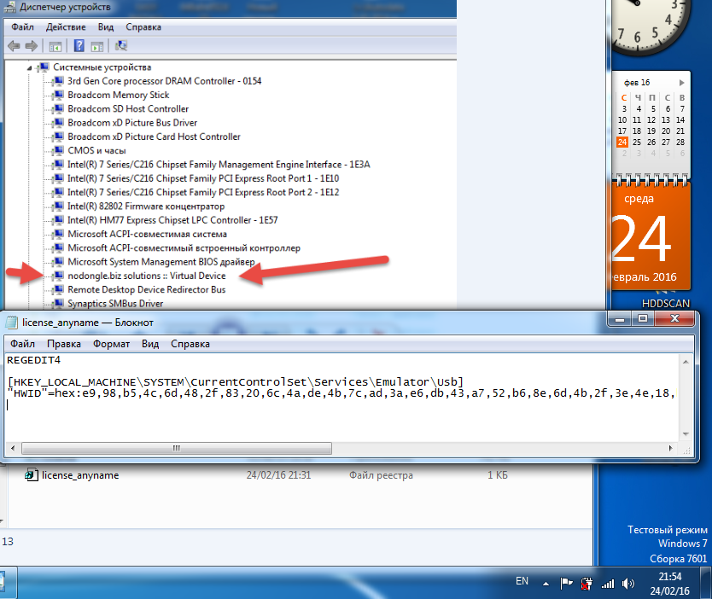Click the 1 КБ size cell in Explorer
Image resolution: width=712 pixels, height=599 pixels.
click(498, 475)
